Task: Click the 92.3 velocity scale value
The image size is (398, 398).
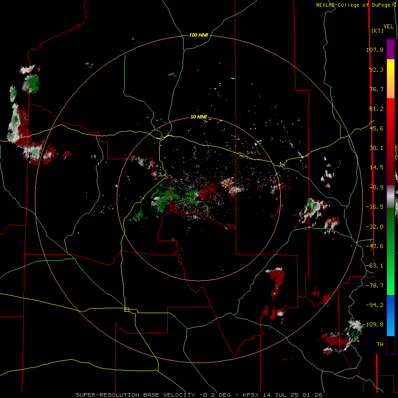Action: click(376, 69)
